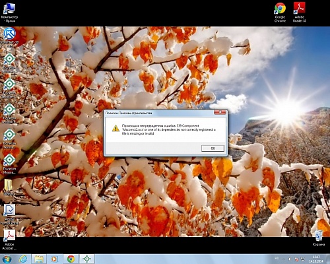
Task: Open the Recycle Bin (Корзина)
Action: pos(318,238)
